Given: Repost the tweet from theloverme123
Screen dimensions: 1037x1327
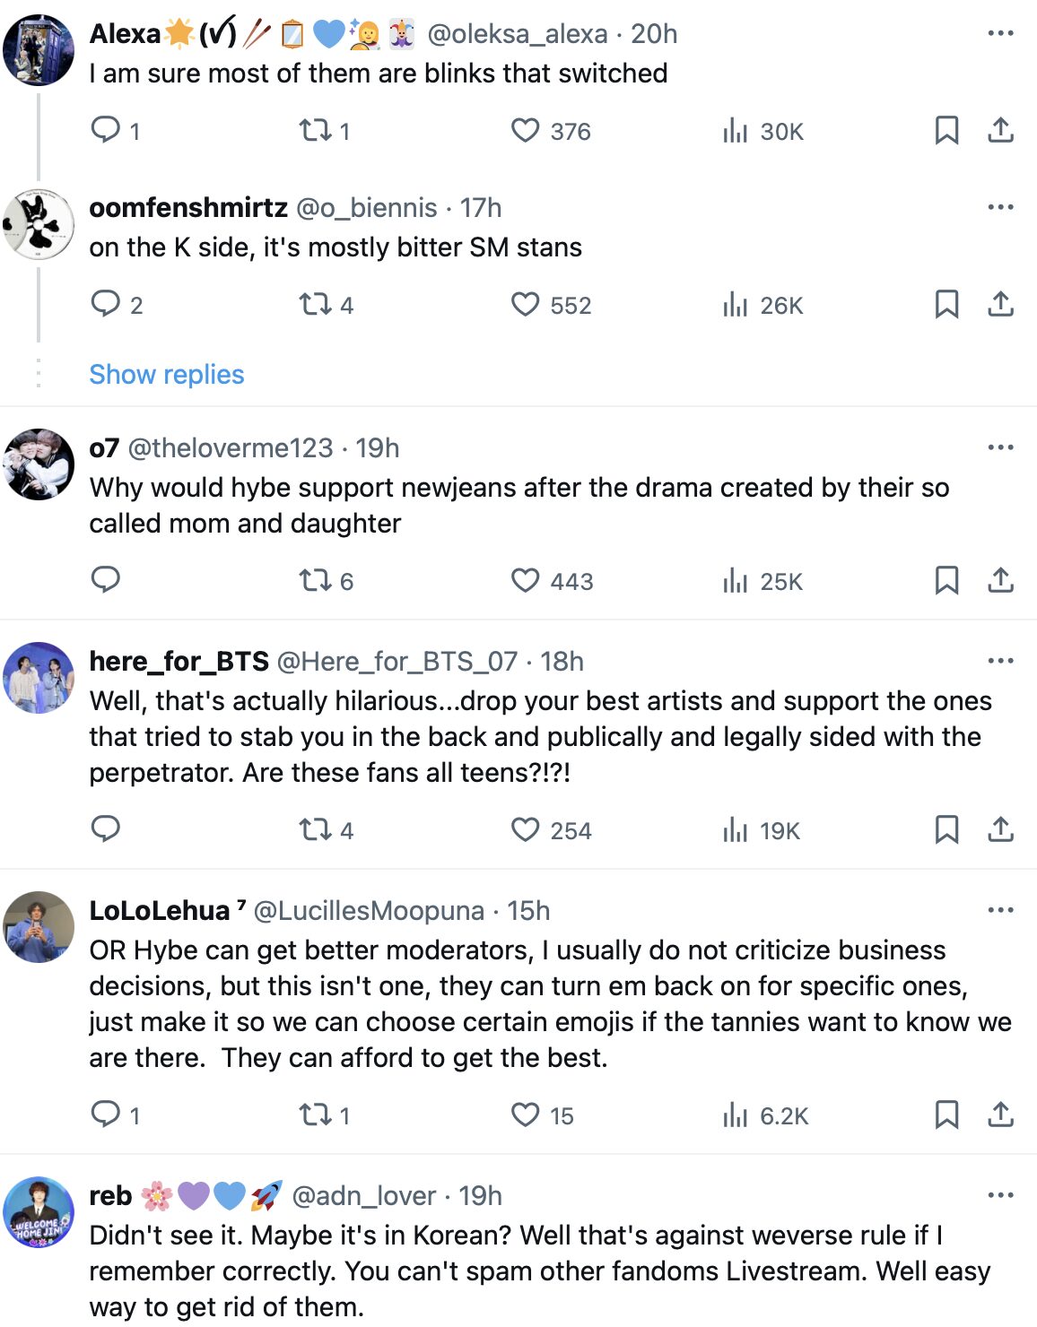Looking at the screenshot, I should (x=316, y=581).
